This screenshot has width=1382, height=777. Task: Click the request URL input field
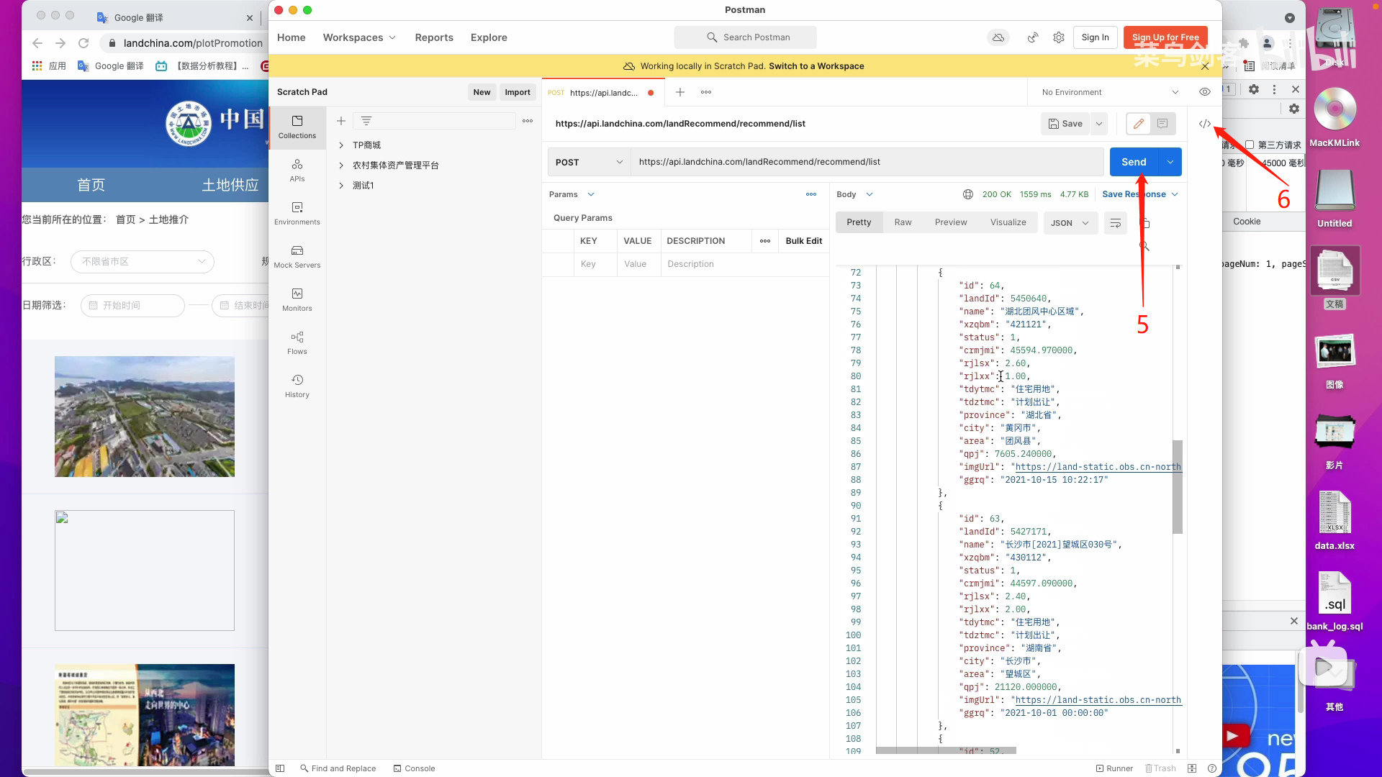click(x=867, y=162)
